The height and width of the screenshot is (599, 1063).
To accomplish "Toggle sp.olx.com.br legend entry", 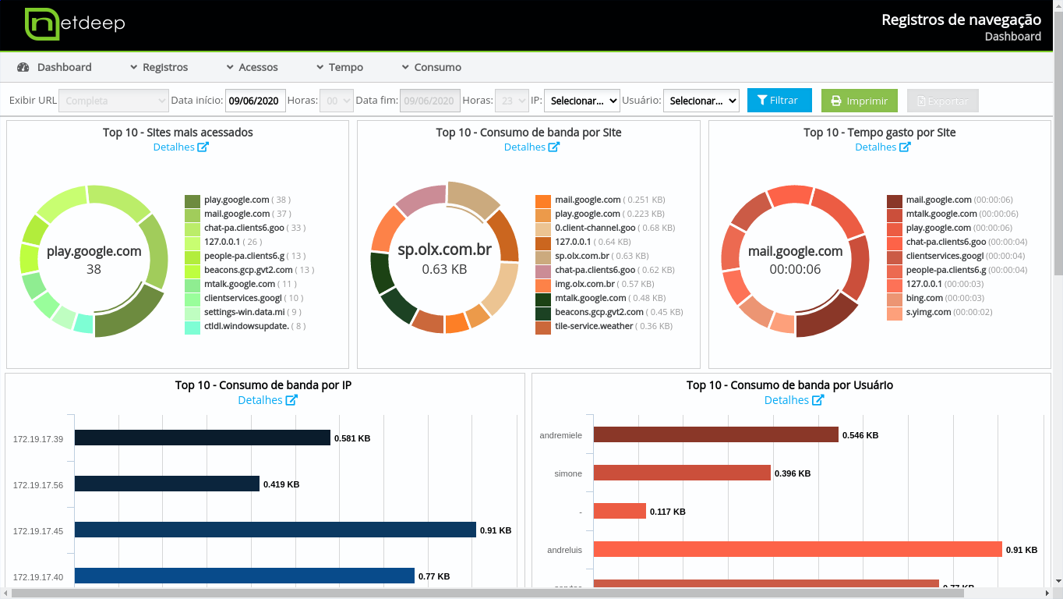I will (x=581, y=256).
